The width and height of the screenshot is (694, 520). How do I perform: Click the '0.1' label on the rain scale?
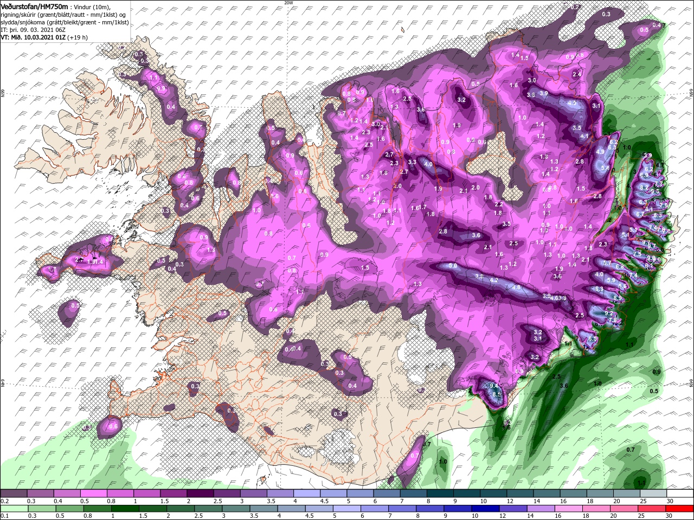pyautogui.click(x=4, y=516)
